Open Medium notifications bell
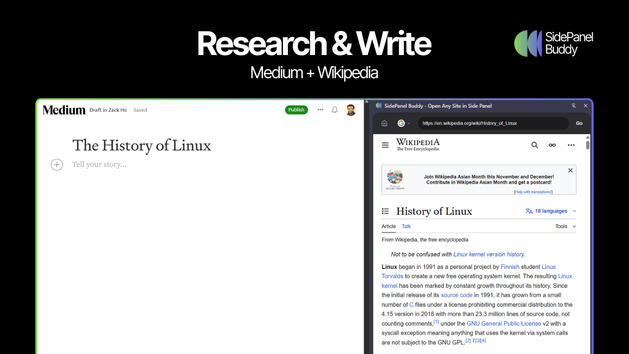Image resolution: width=629 pixels, height=354 pixels. (x=335, y=110)
